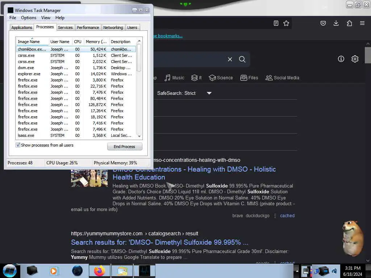Image resolution: width=371 pixels, height=278 pixels.
Task: Click the Firefox page vertical scrollbar thumb
Action: tap(368, 55)
